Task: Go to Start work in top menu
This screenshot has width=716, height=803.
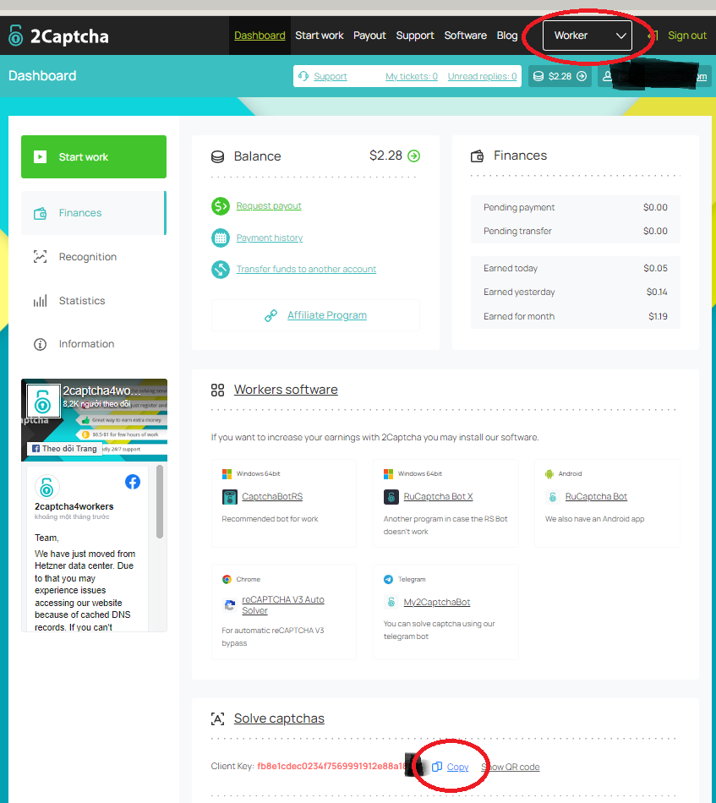Action: coord(319,36)
